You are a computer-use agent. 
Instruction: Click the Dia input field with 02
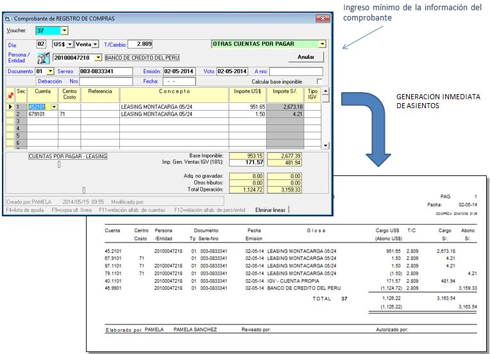(41, 44)
